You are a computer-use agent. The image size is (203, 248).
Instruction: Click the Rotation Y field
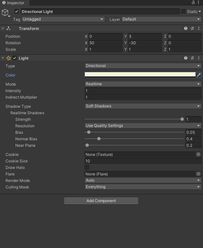[x=145, y=43]
